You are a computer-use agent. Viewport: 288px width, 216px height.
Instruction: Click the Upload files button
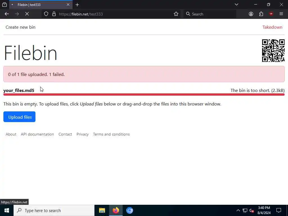[19, 117]
